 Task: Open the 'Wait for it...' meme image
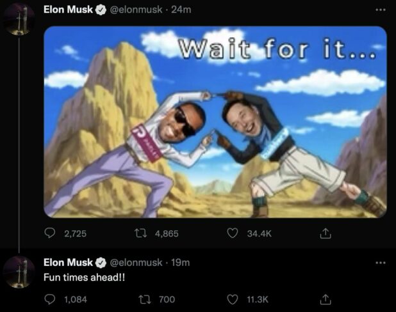click(x=215, y=121)
